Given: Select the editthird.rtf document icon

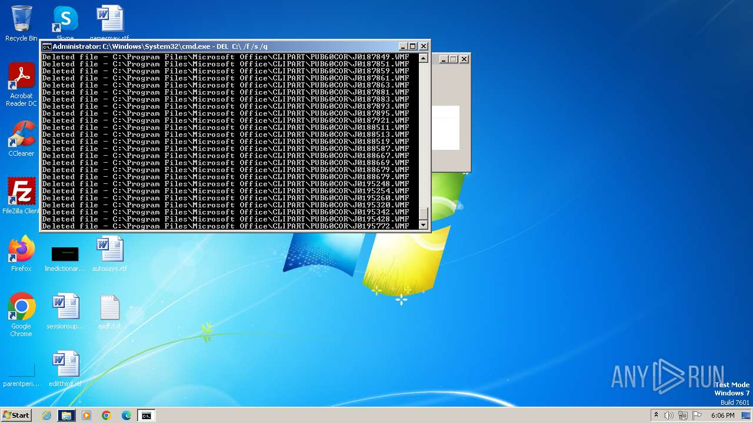Looking at the screenshot, I should (x=65, y=369).
